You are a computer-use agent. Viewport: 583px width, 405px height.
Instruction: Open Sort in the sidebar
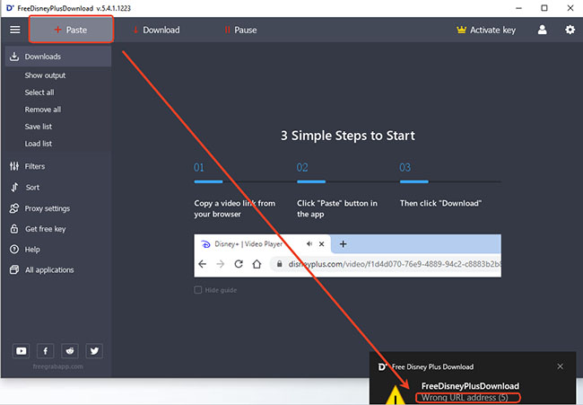click(32, 188)
